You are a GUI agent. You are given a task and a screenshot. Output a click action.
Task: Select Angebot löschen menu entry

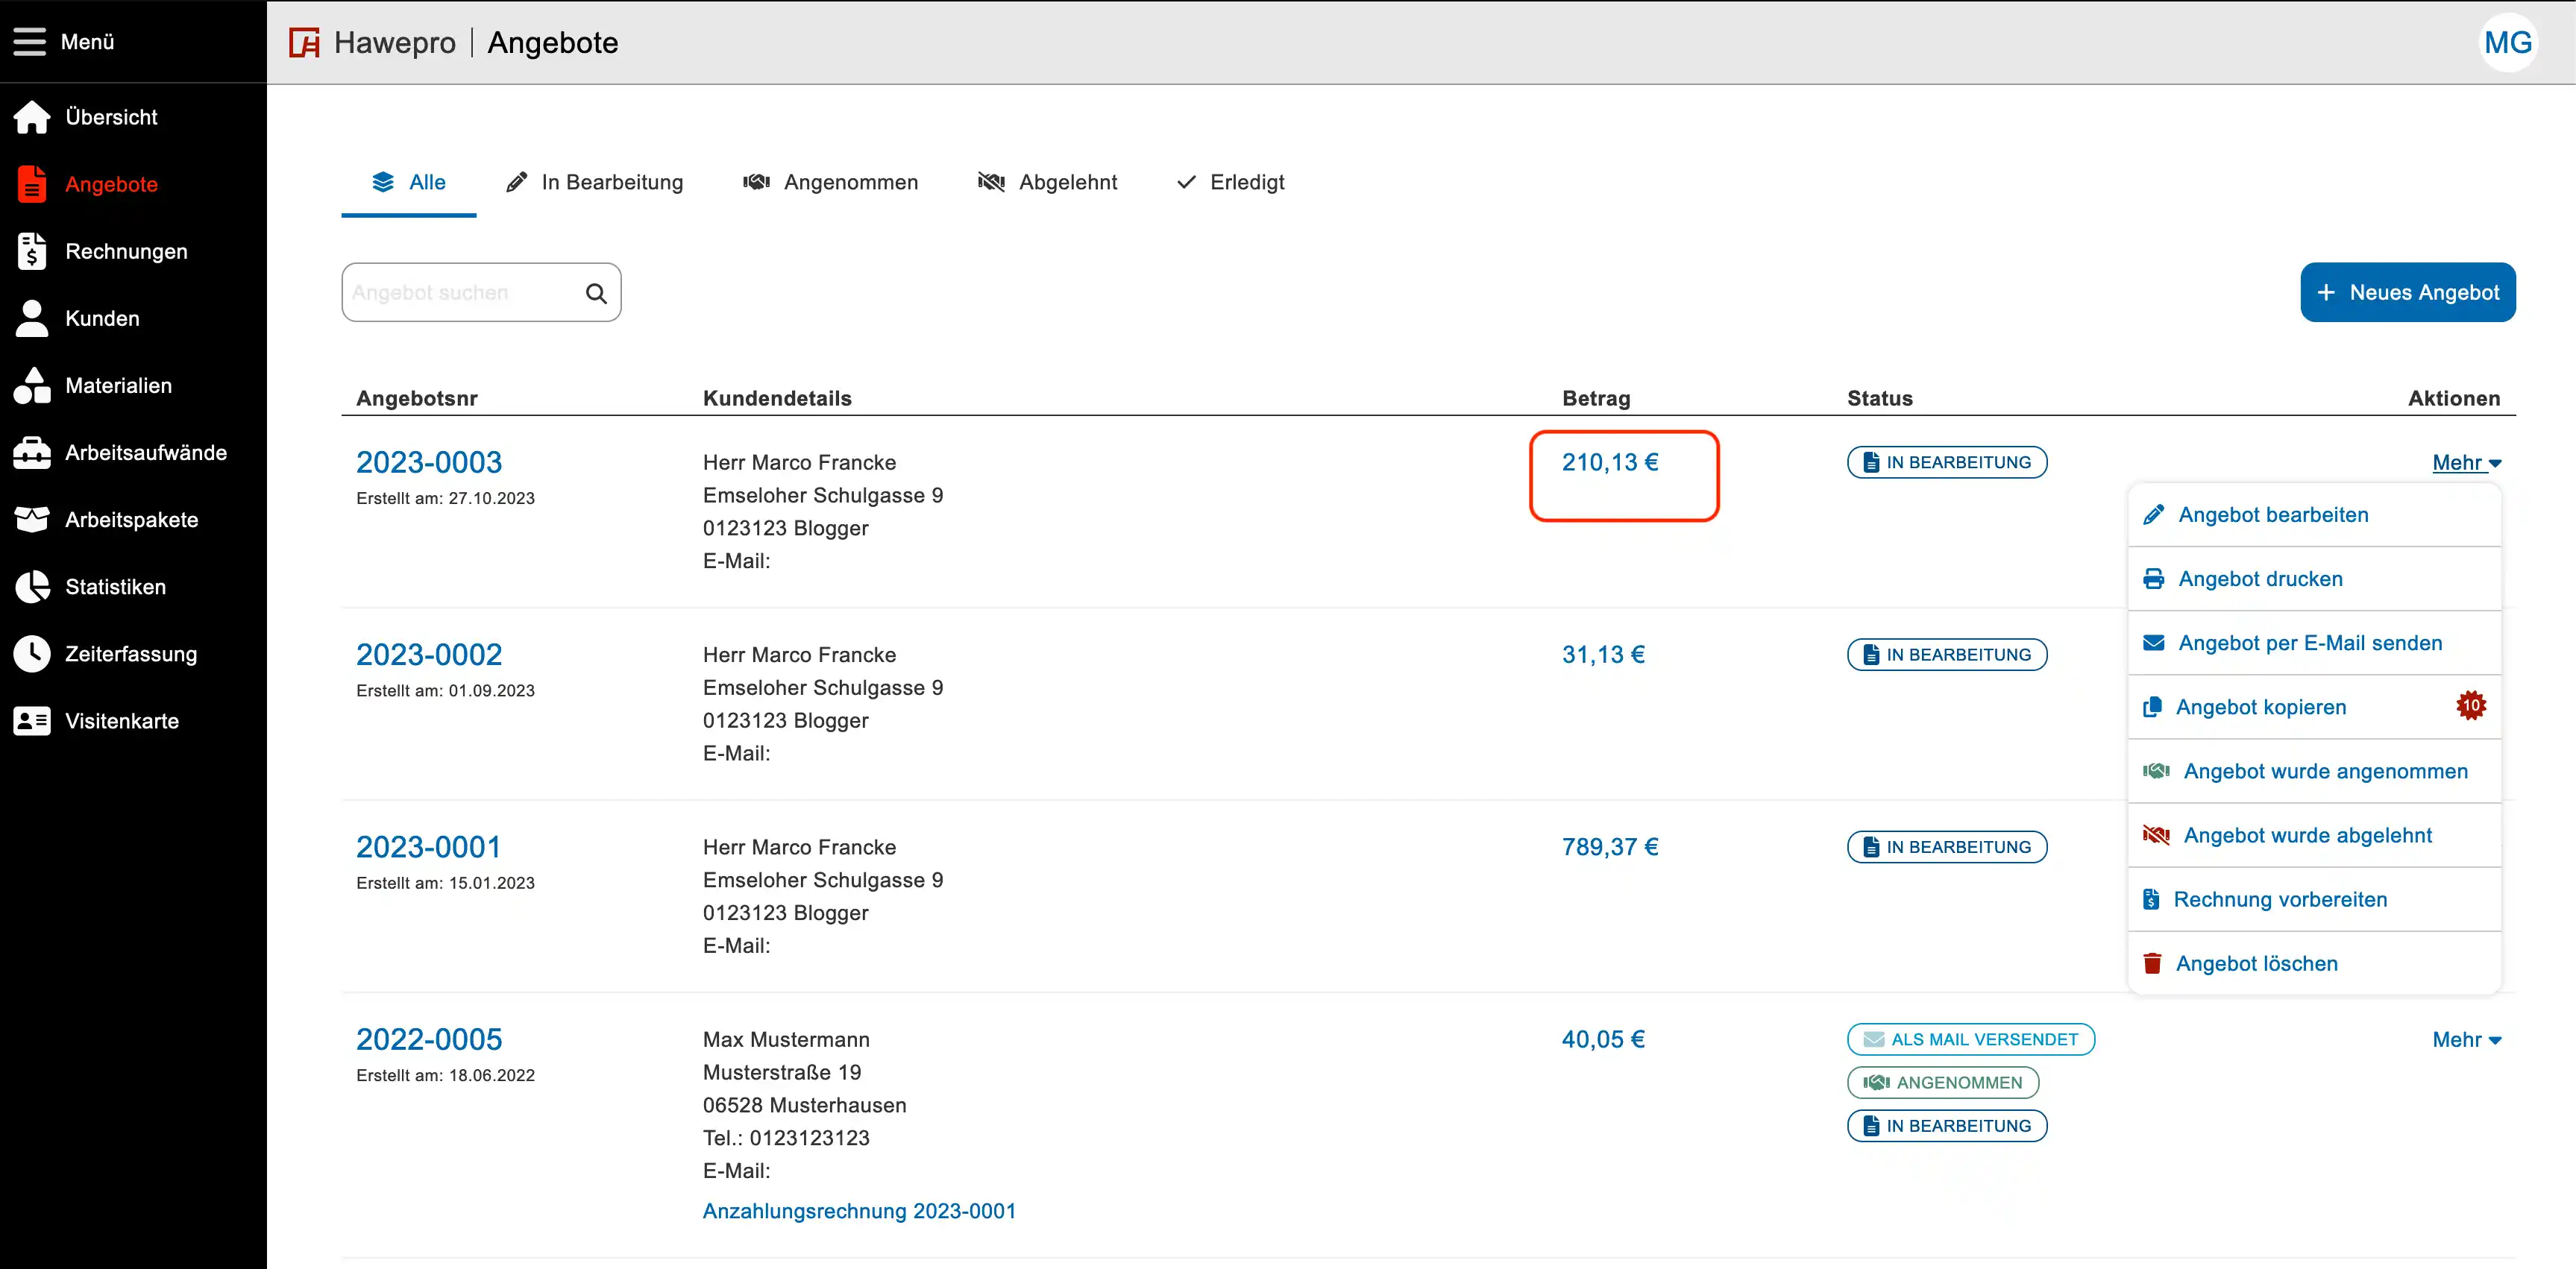tap(2314, 963)
